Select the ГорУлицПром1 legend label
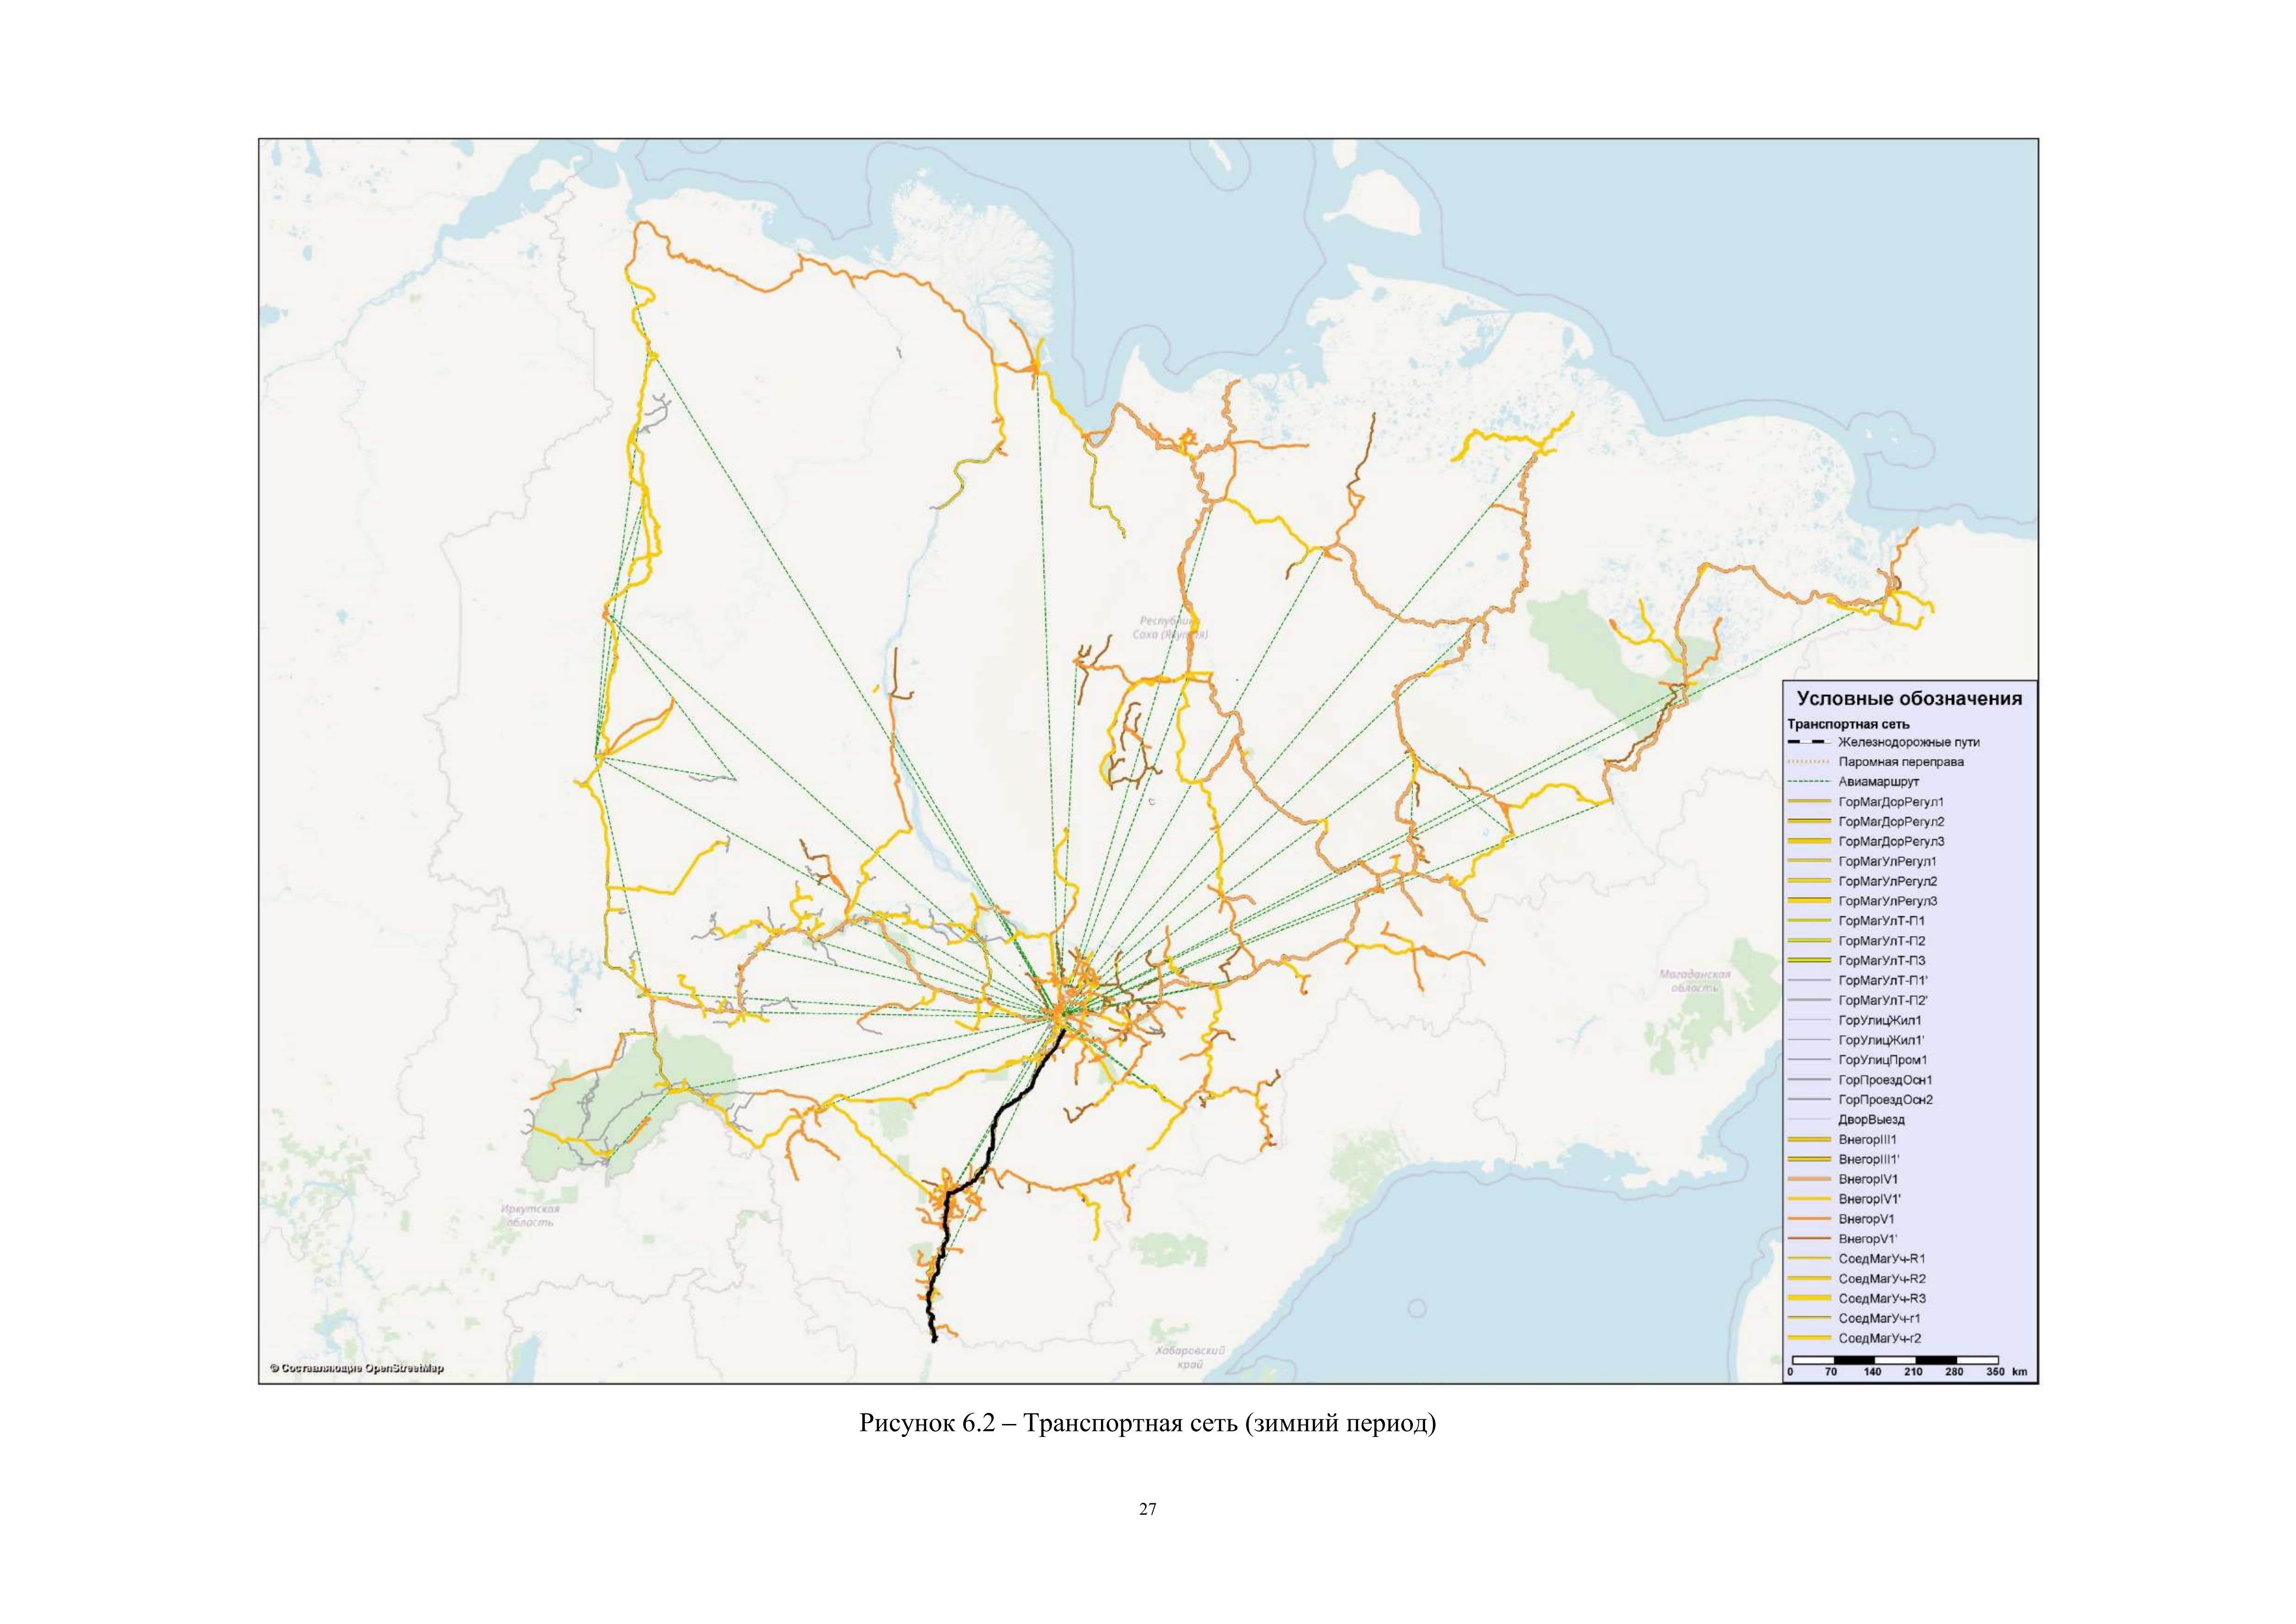 1883,1060
